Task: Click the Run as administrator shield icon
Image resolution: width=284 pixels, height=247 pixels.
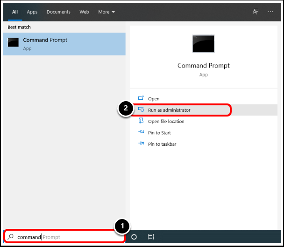Action: (x=141, y=110)
